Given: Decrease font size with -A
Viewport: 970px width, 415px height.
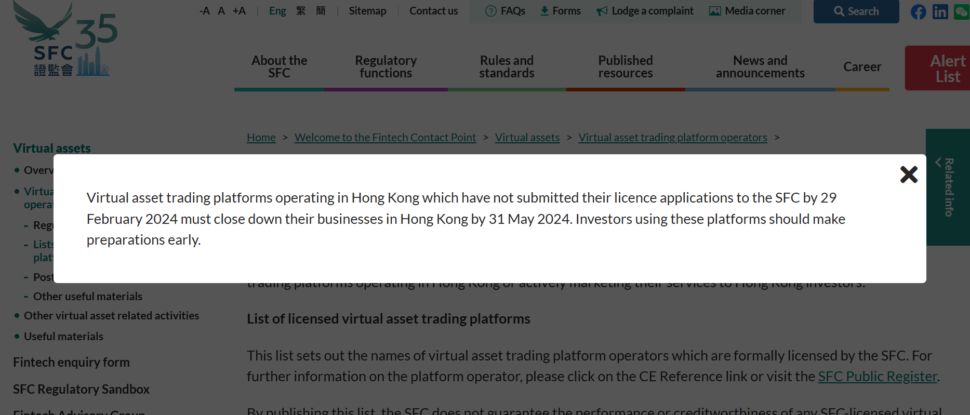Looking at the screenshot, I should 205,11.
